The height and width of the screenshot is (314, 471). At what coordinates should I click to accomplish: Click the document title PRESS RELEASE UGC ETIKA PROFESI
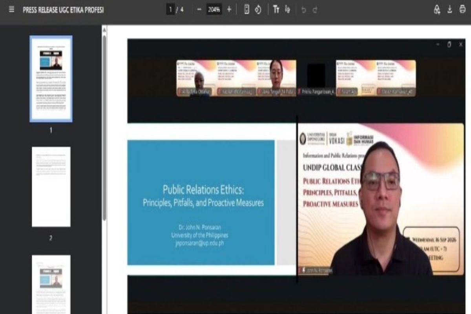tap(63, 10)
